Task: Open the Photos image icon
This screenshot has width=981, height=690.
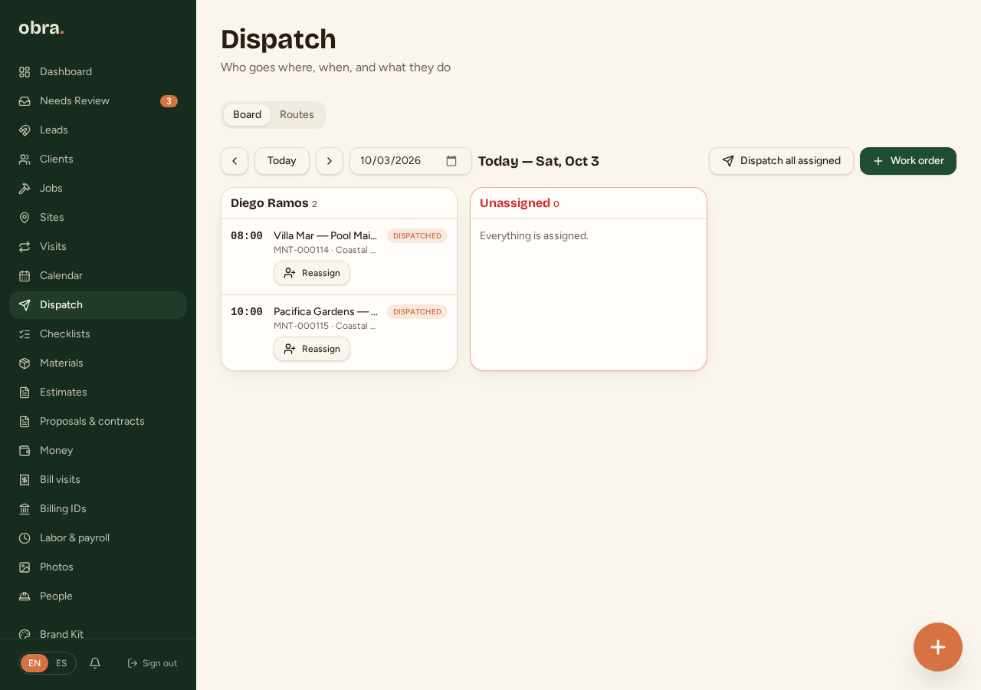Action: 25,567
